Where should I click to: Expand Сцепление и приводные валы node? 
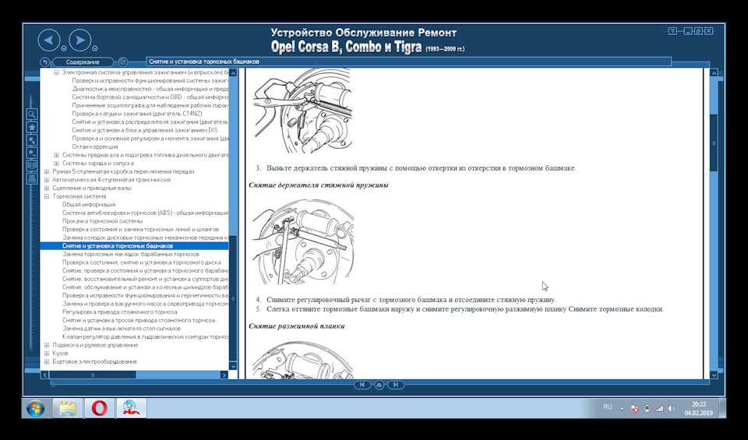[x=47, y=188]
